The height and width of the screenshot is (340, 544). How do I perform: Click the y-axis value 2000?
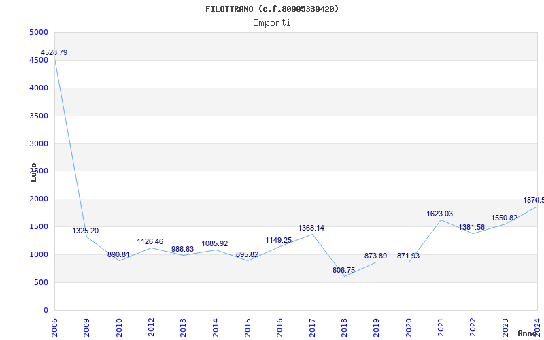point(39,199)
